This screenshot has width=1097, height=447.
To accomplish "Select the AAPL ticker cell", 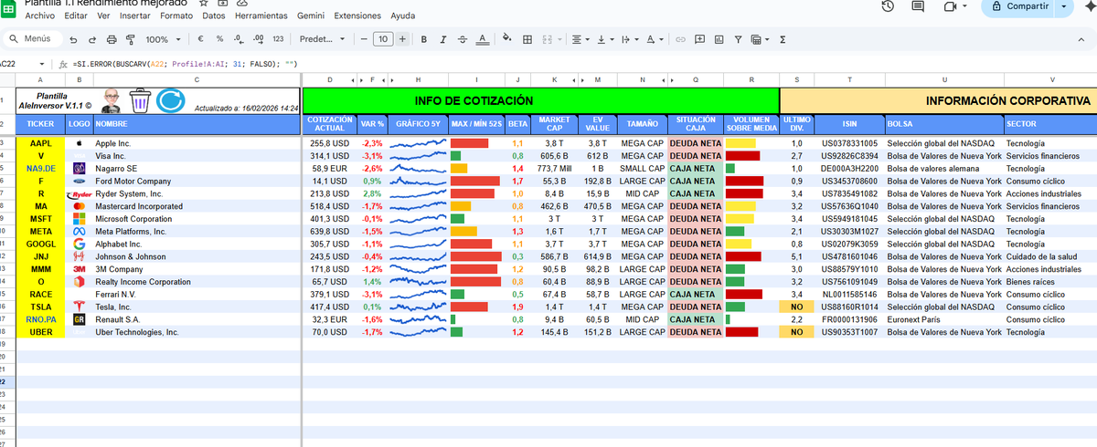I will (x=41, y=143).
